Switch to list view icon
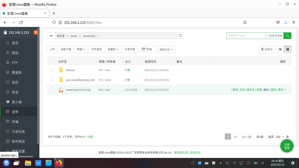Image resolution: width=299 pixels, height=168 pixels. pos(288,49)
